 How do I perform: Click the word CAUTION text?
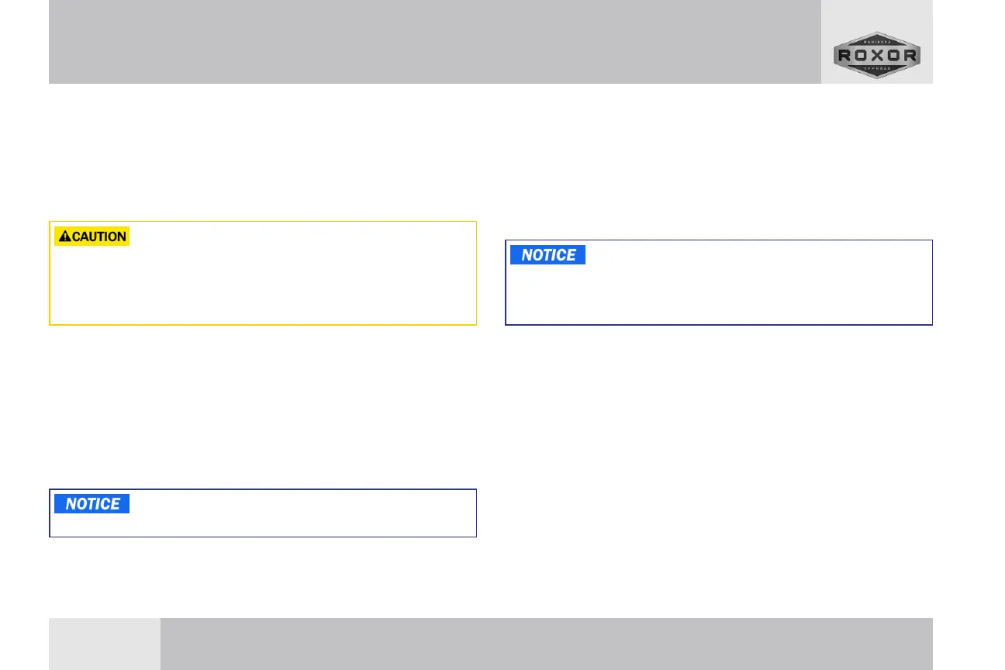(99, 237)
